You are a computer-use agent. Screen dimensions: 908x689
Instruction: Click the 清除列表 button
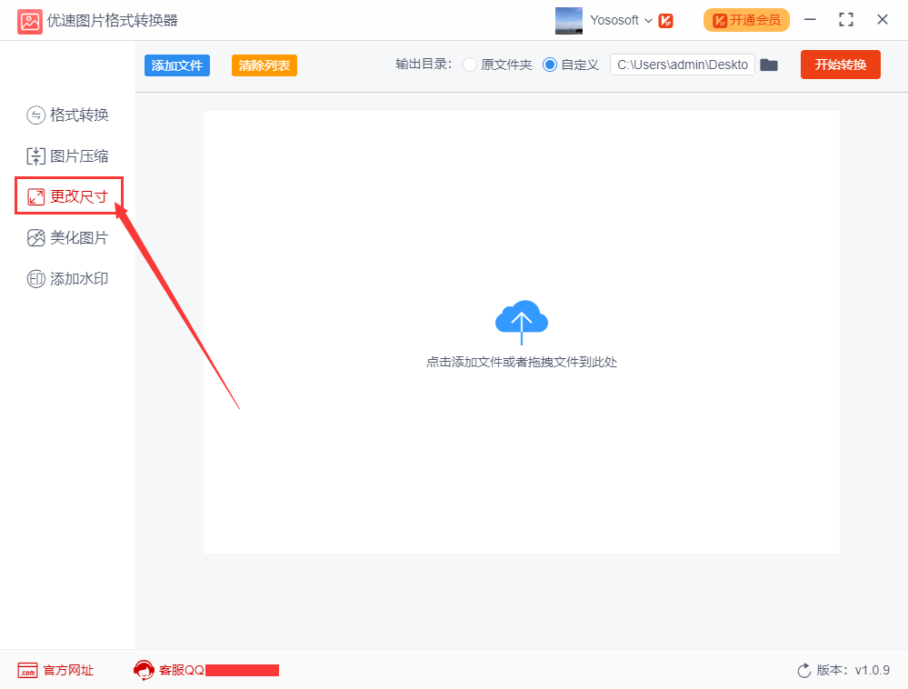[264, 65]
